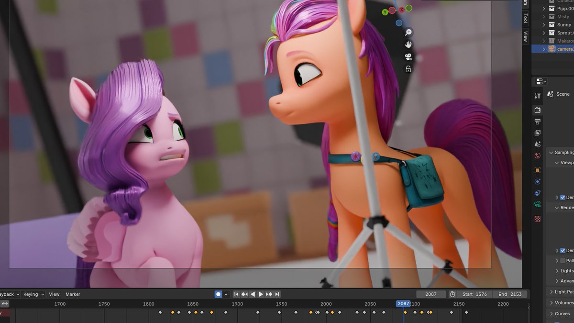Open the timeline Marker menu
This screenshot has height=323, width=574.
(x=73, y=294)
